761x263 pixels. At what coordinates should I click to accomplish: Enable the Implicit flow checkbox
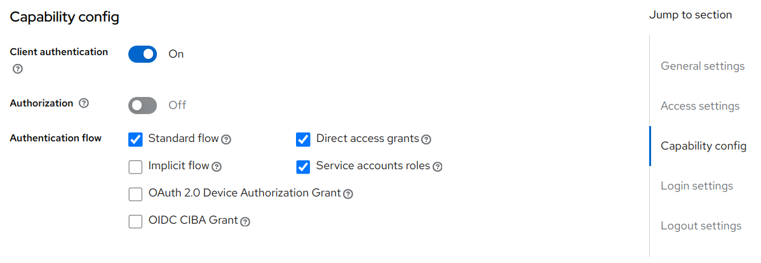tap(135, 167)
